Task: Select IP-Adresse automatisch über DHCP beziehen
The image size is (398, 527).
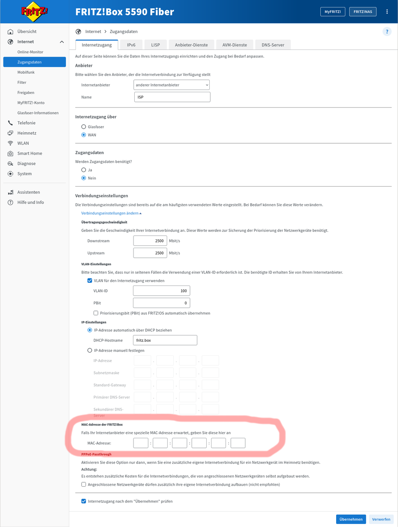Action: pos(90,330)
